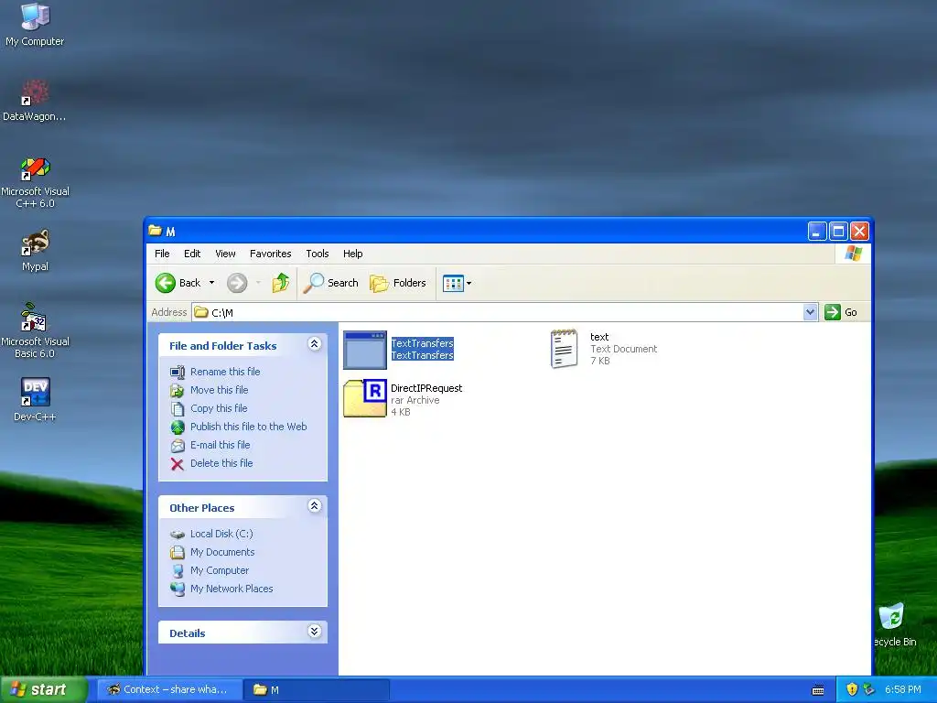Select the TextTransfers application icon

tap(365, 350)
